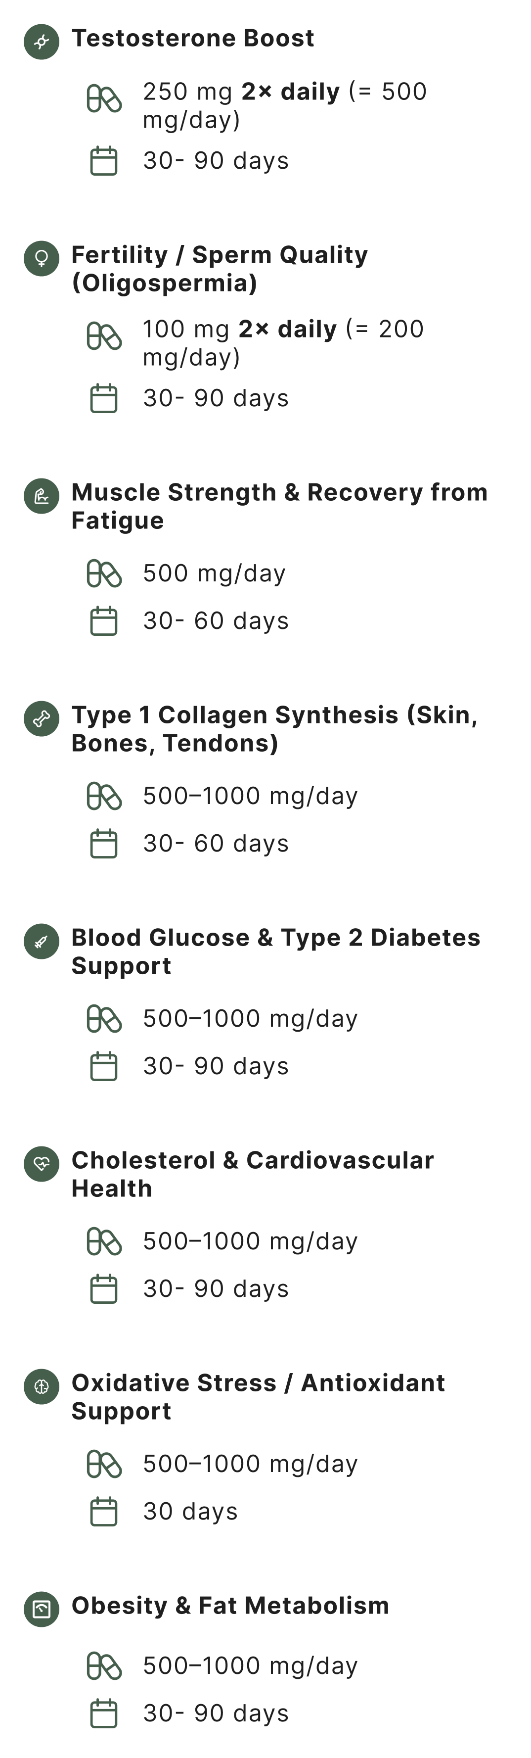The image size is (531, 1758).
Task: Click the pill icon under Cholesterol & Cardiovascular Health
Action: tap(104, 1241)
